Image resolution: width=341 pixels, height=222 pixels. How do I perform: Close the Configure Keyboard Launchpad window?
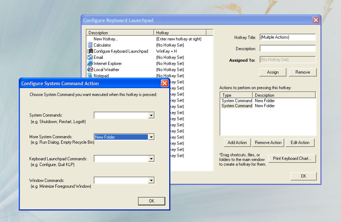(x=316, y=20)
